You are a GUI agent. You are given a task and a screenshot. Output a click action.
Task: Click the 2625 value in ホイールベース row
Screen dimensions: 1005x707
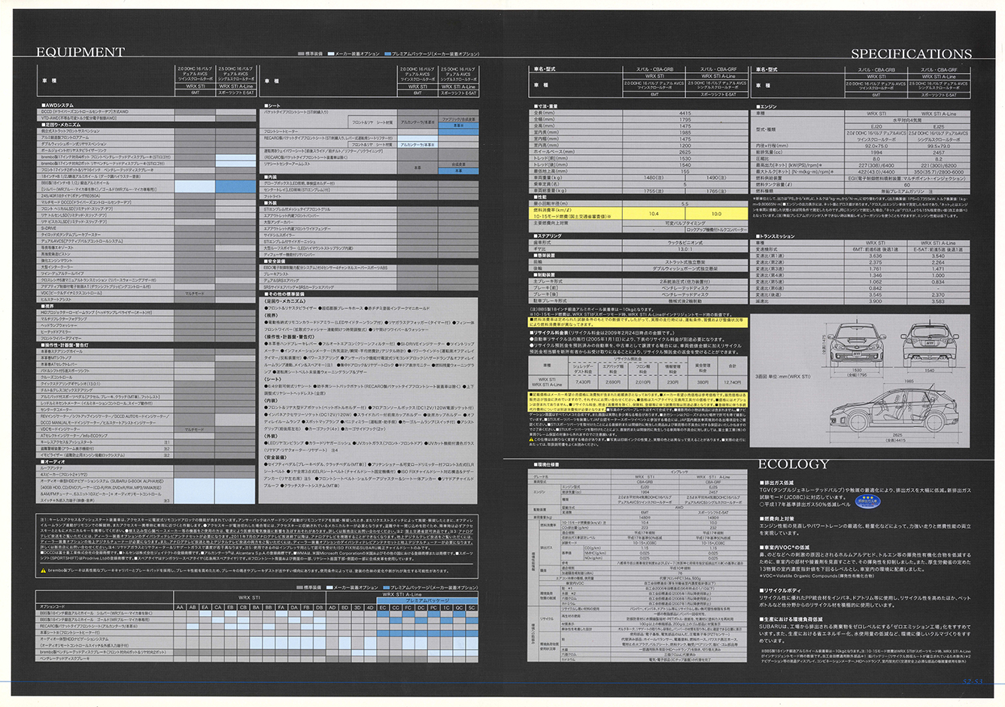[685, 152]
